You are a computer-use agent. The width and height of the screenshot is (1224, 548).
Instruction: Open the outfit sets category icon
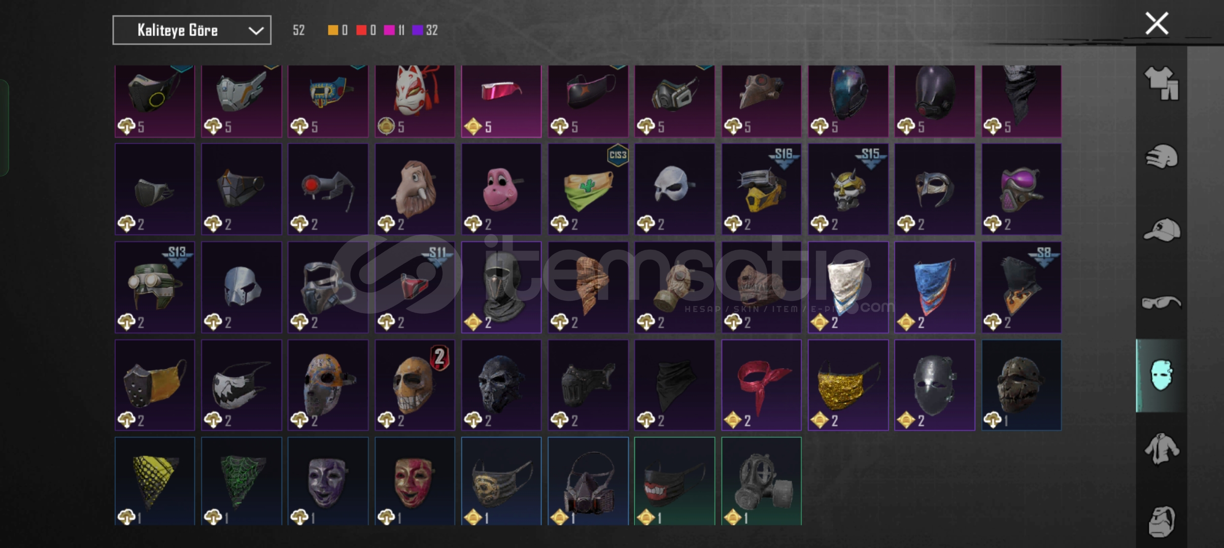pos(1161,83)
